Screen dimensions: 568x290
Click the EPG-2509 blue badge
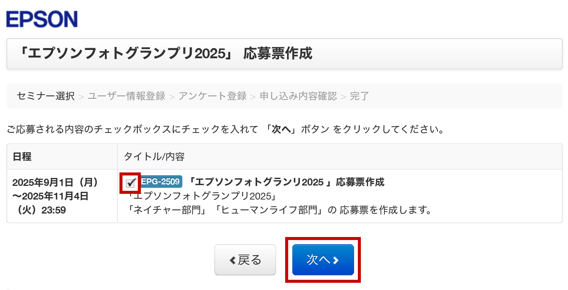pyautogui.click(x=160, y=182)
